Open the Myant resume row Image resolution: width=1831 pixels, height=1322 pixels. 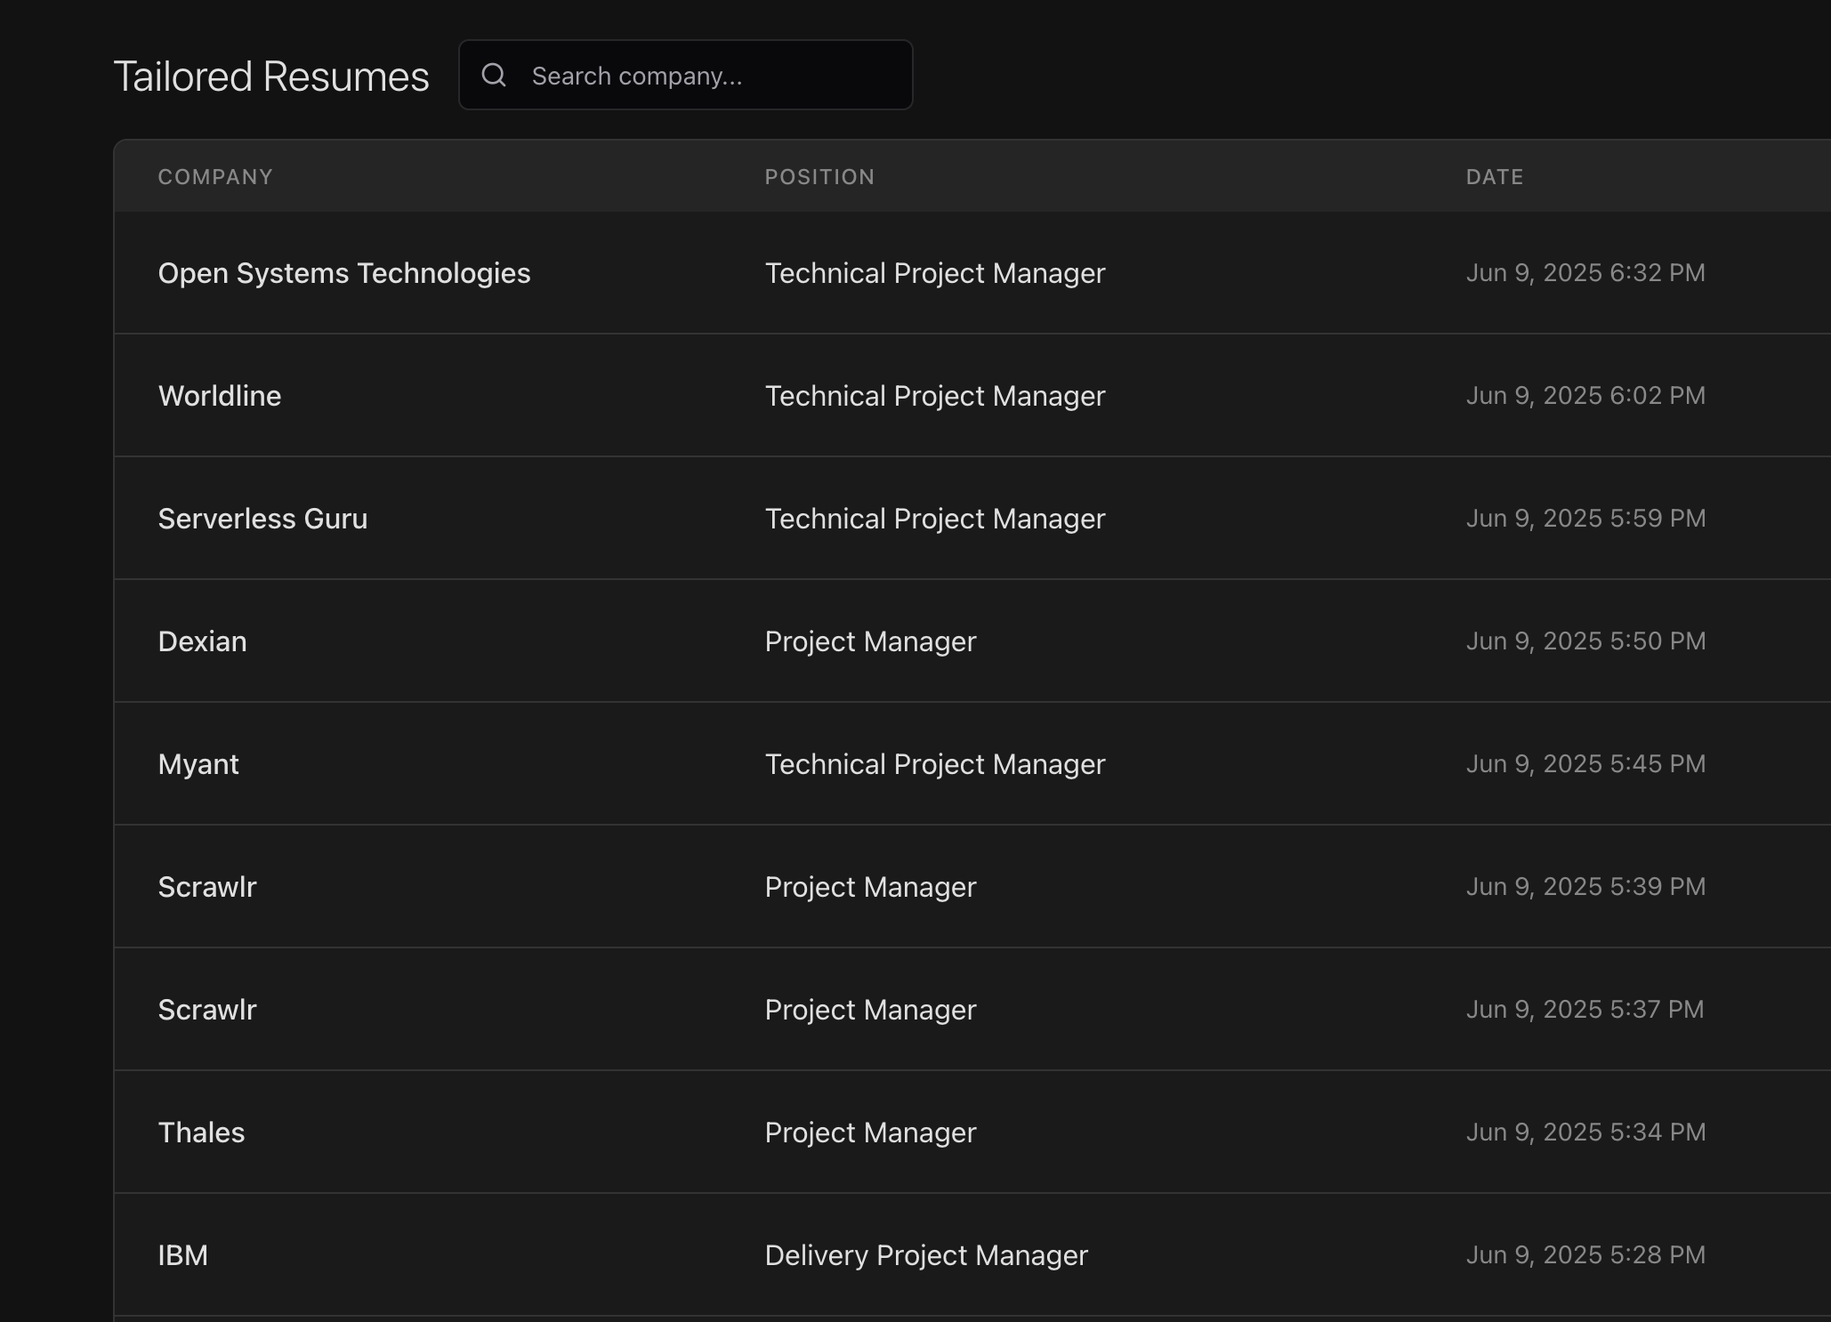coord(972,763)
